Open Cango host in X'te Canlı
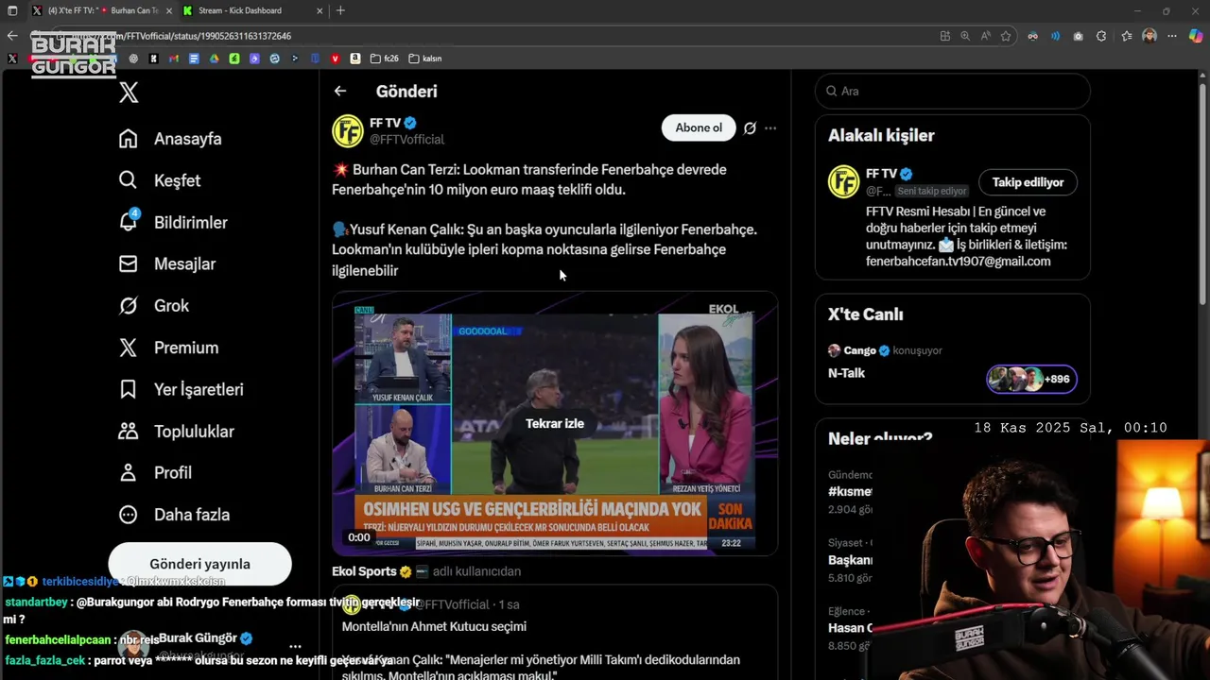This screenshot has height=680, width=1210. click(x=859, y=350)
